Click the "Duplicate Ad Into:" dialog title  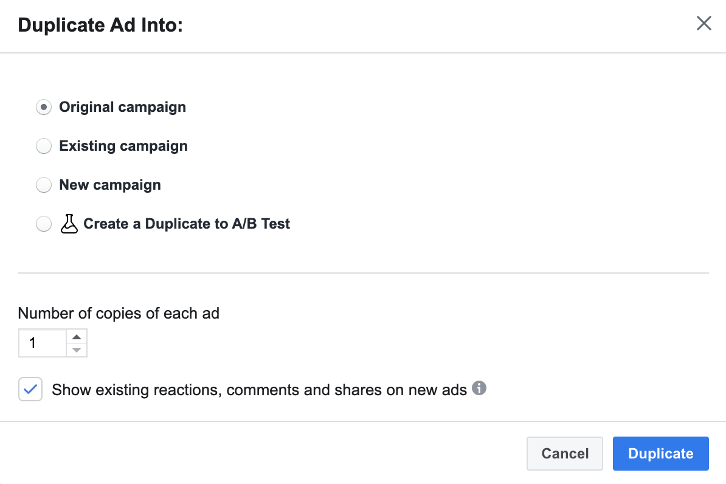pyautogui.click(x=100, y=26)
